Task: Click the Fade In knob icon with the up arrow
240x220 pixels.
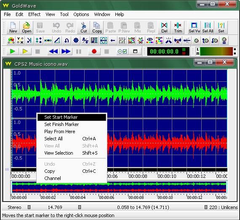Action: 205,40
